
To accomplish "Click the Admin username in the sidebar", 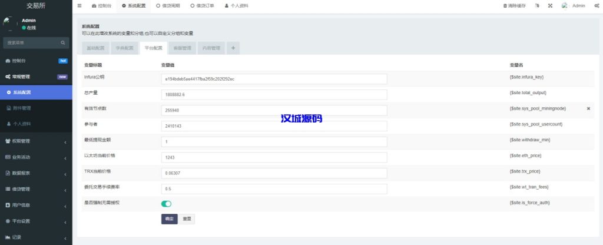I will pyautogui.click(x=29, y=21).
